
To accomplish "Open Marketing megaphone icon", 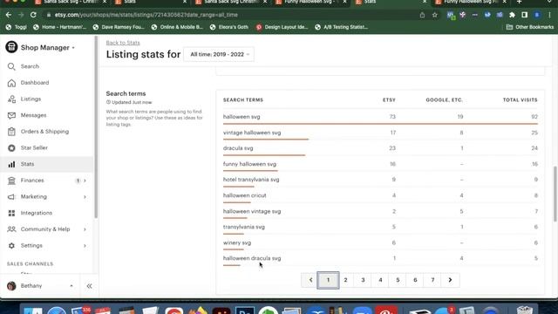I will [11, 196].
